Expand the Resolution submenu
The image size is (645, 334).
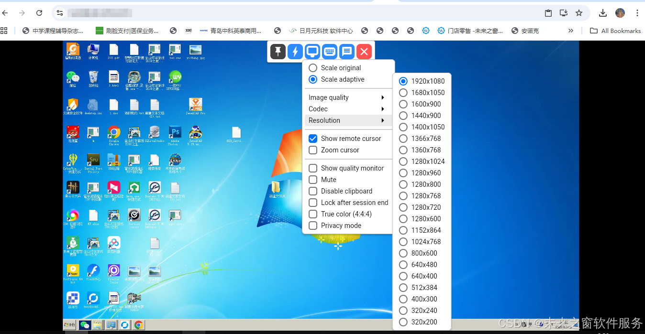coord(348,120)
